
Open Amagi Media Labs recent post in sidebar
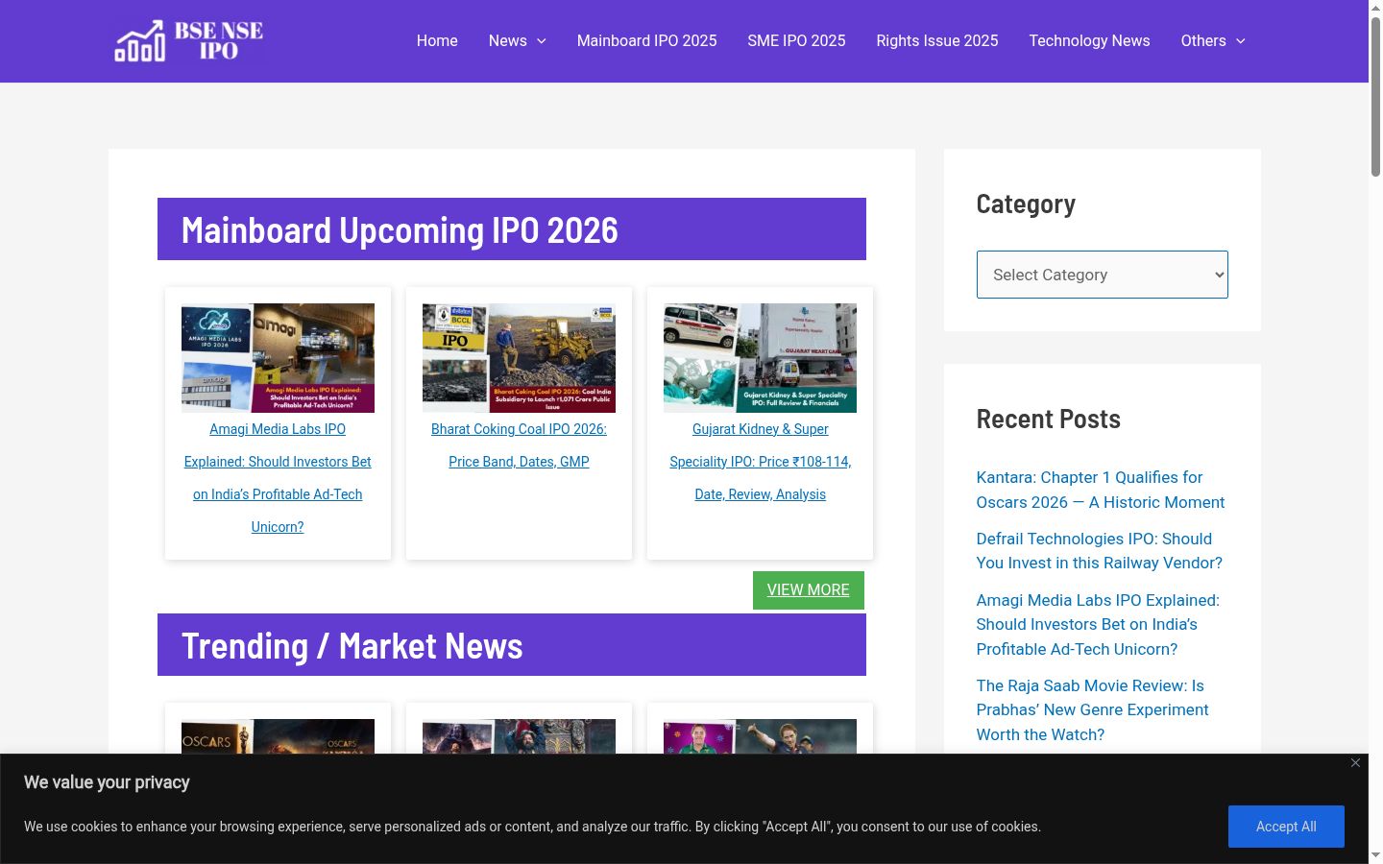1098,625
